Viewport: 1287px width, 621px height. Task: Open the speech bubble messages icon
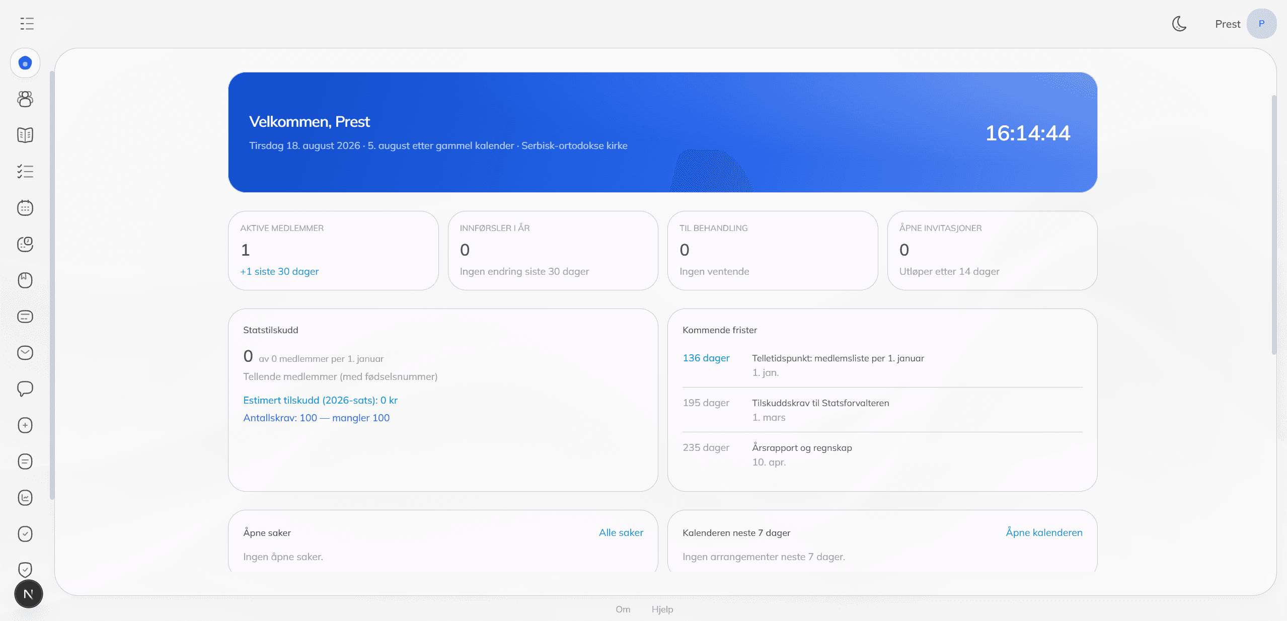[25, 389]
